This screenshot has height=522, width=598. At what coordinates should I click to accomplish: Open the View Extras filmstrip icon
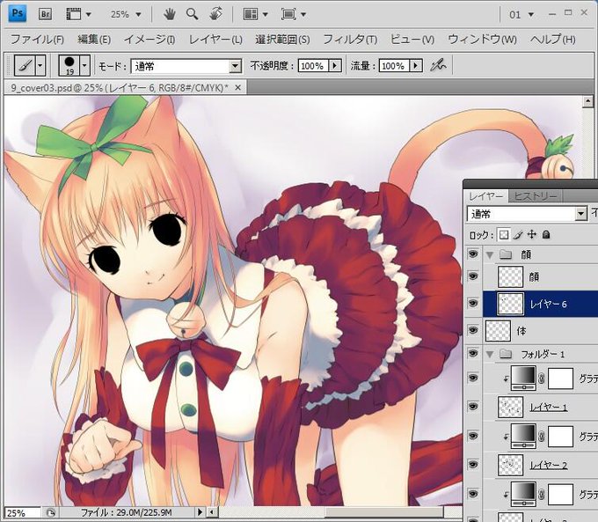coord(74,14)
